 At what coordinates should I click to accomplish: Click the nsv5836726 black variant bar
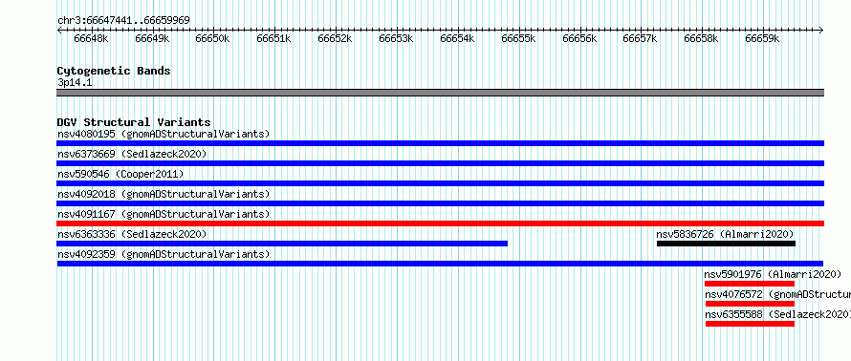726,244
